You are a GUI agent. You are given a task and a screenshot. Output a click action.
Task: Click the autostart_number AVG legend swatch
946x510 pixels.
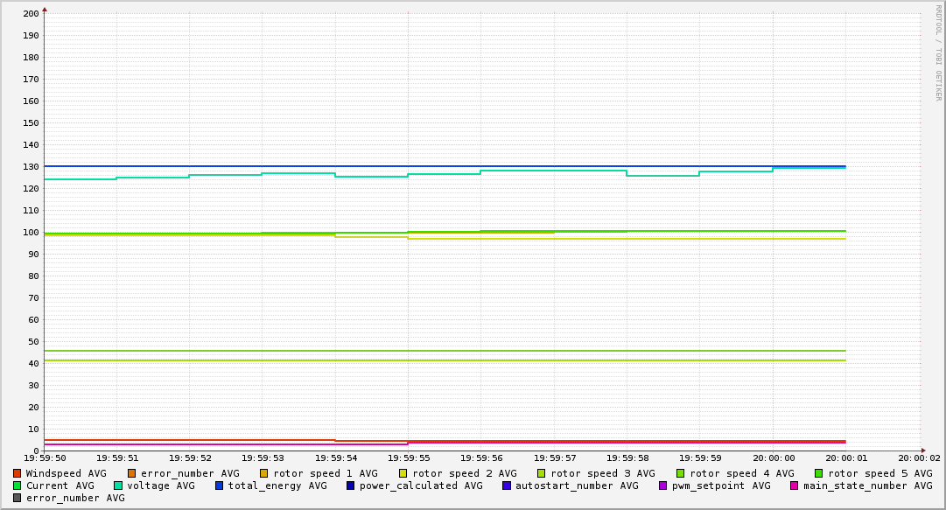tap(506, 486)
